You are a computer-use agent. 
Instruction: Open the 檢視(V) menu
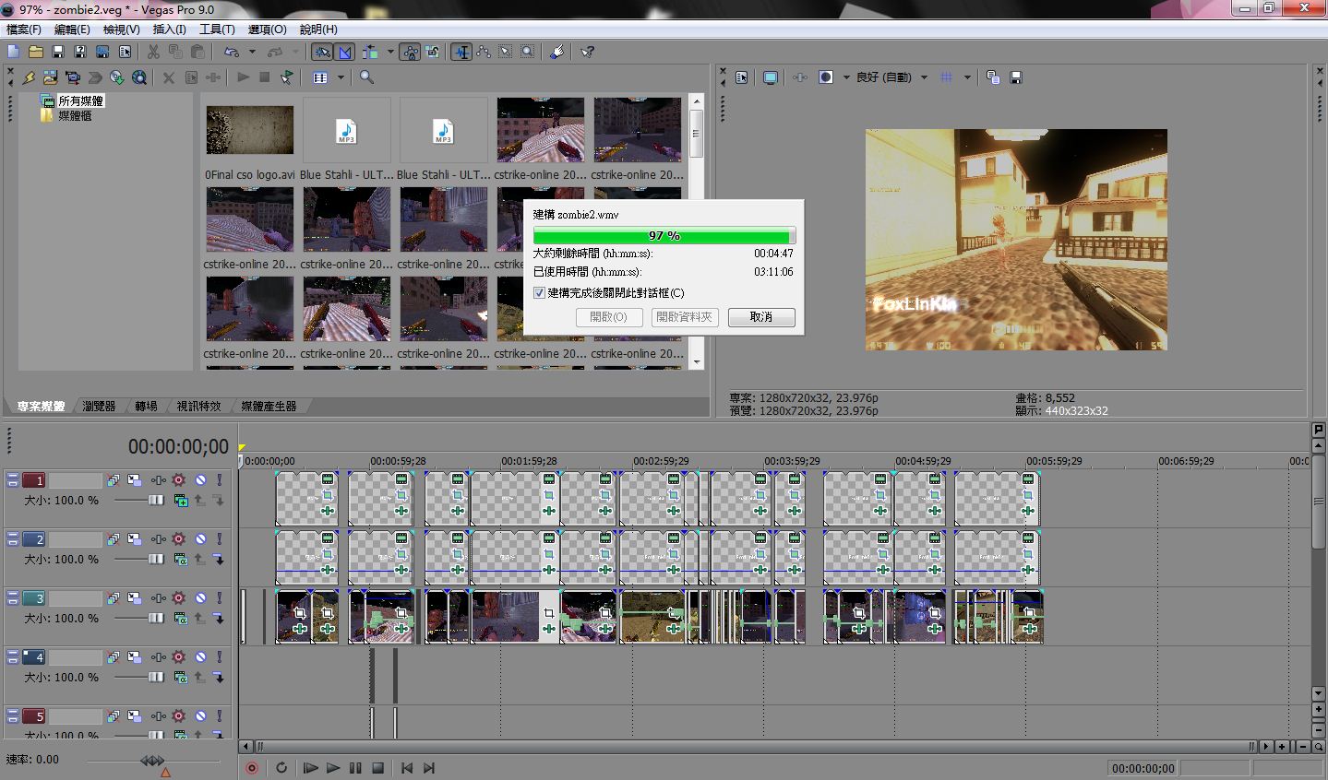pyautogui.click(x=122, y=30)
